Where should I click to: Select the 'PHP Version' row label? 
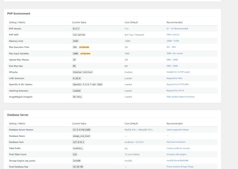pos(15,29)
